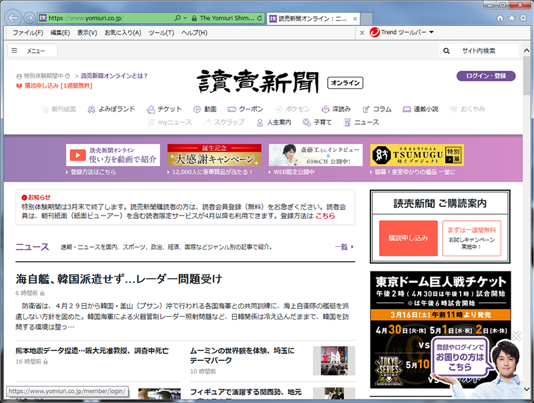Click お困りの方はこちら help bubble
This screenshot has height=403, width=534.
coord(460,357)
